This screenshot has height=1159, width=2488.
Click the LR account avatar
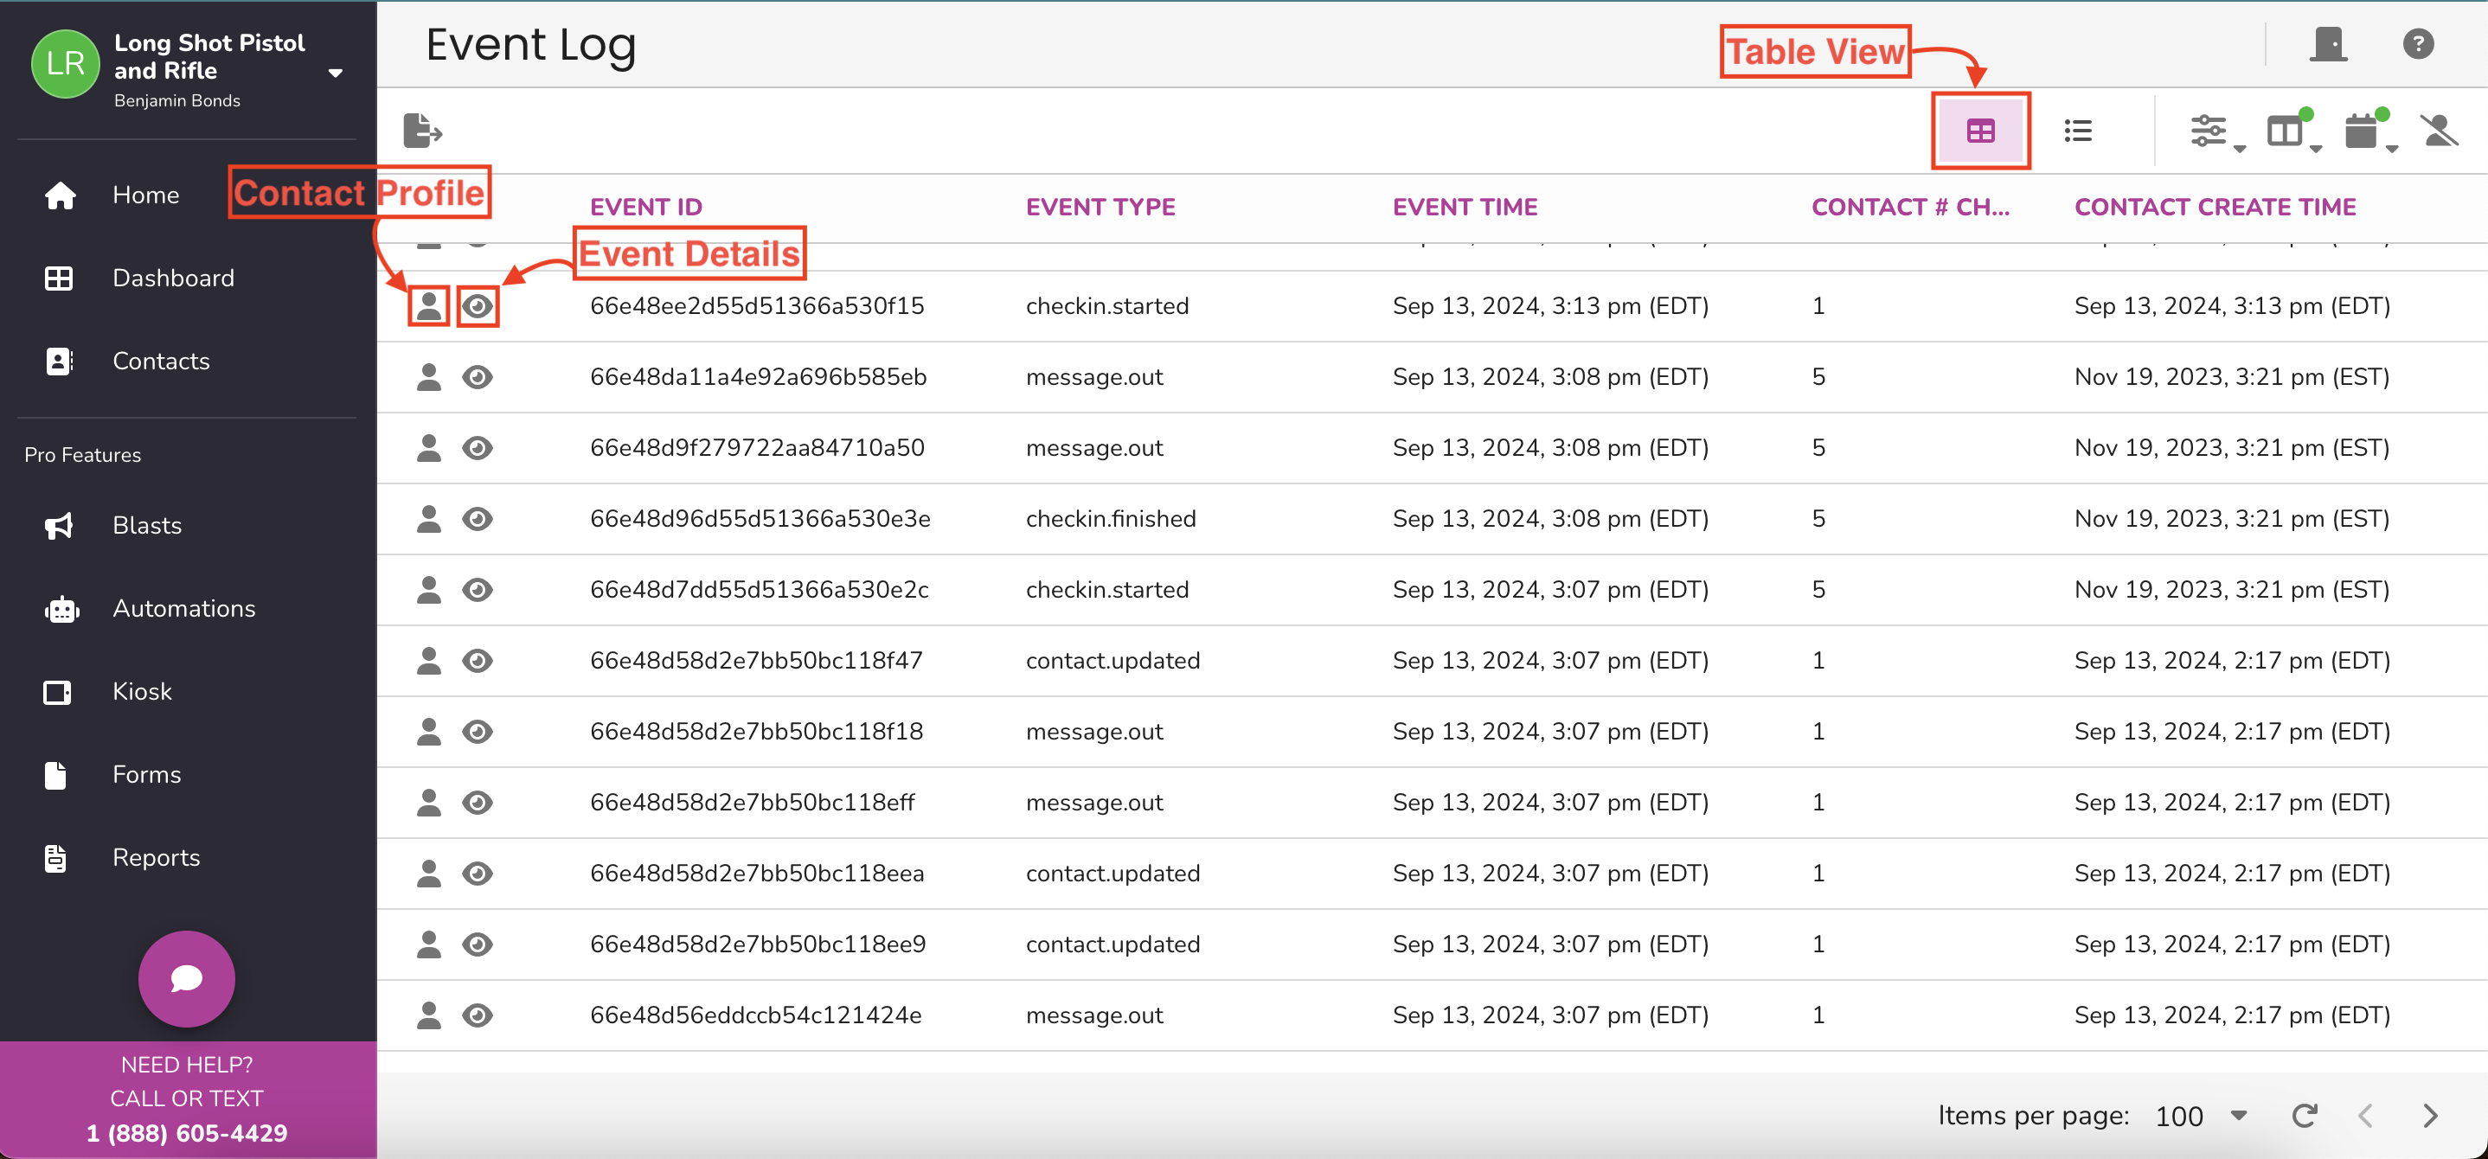65,63
